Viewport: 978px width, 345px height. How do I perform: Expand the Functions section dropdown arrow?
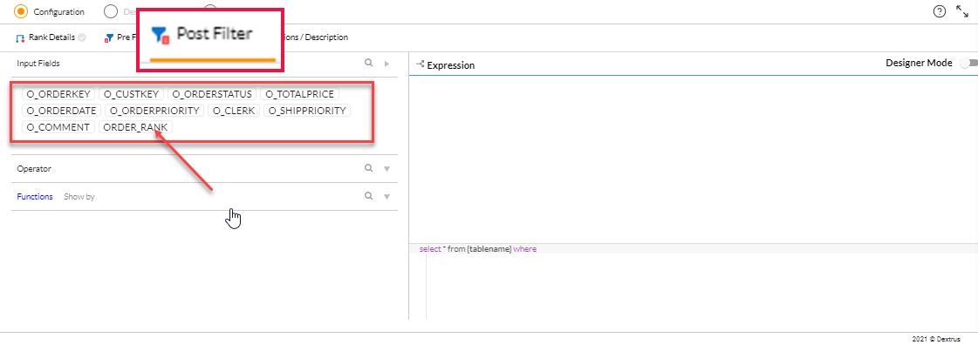pos(386,197)
